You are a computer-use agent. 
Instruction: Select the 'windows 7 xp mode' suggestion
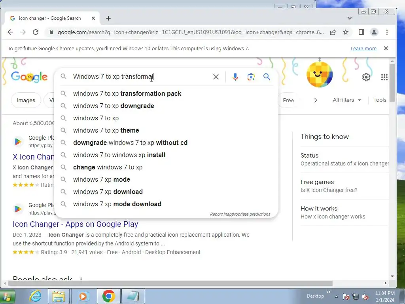167,180
